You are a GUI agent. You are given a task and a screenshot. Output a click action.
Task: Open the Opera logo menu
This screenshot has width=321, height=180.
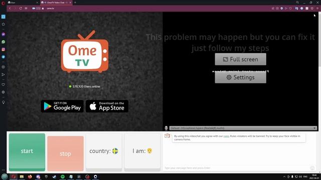tap(3, 3)
